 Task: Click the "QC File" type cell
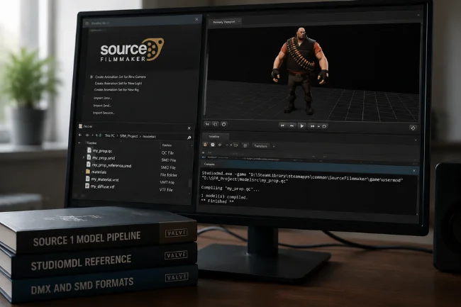(167, 152)
